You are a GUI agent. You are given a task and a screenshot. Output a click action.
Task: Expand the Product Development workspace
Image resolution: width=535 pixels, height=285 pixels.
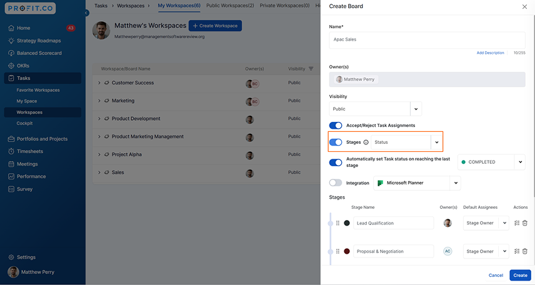99,119
